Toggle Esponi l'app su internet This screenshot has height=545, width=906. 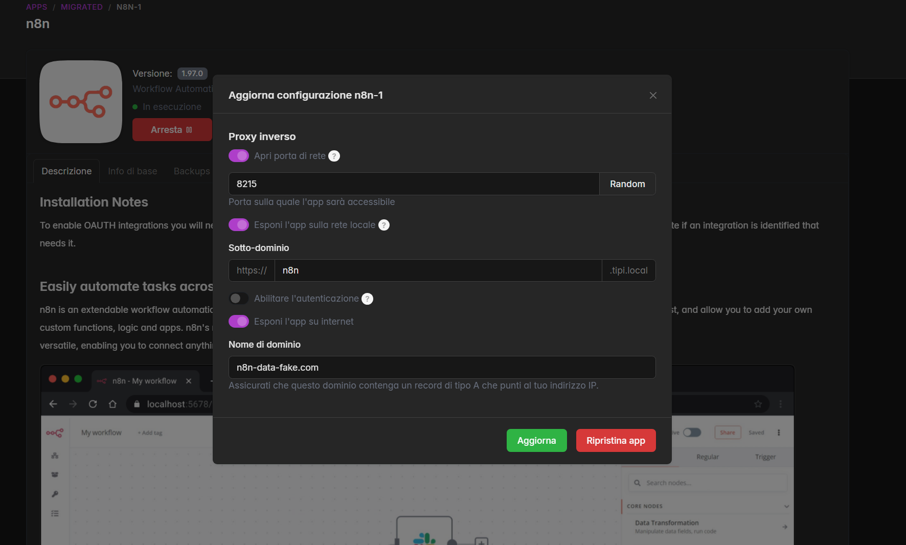pos(239,322)
